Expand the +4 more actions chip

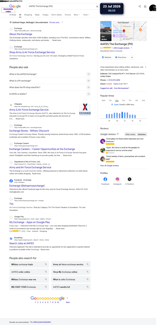[131, 57]
